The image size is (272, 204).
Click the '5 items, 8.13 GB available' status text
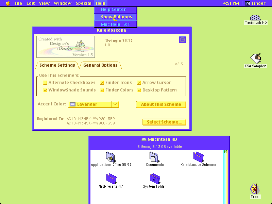(x=159, y=147)
